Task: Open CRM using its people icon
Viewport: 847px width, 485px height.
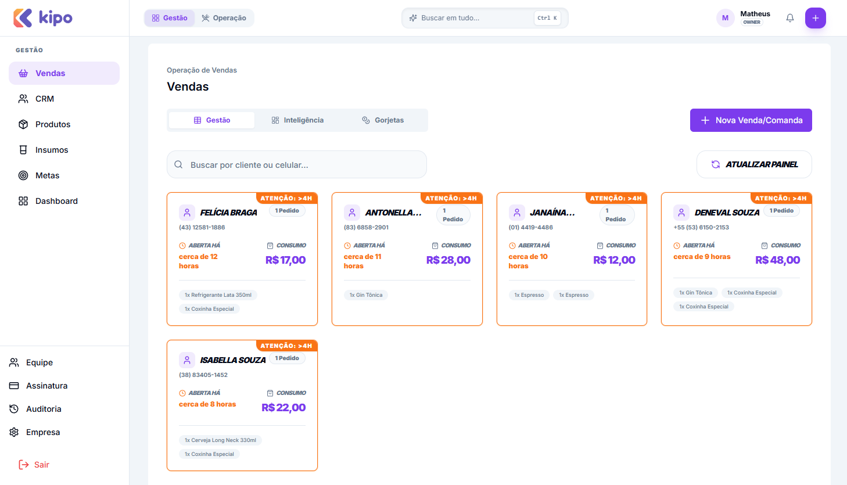Action: [x=23, y=99]
